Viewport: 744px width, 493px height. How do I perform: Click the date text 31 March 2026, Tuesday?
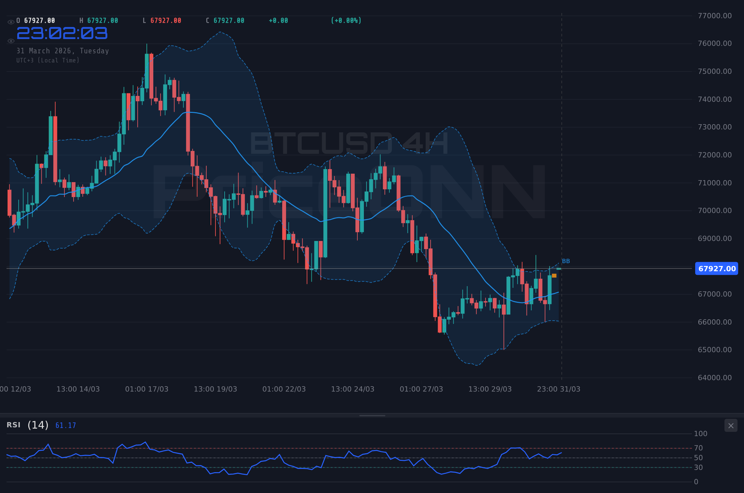pyautogui.click(x=62, y=51)
